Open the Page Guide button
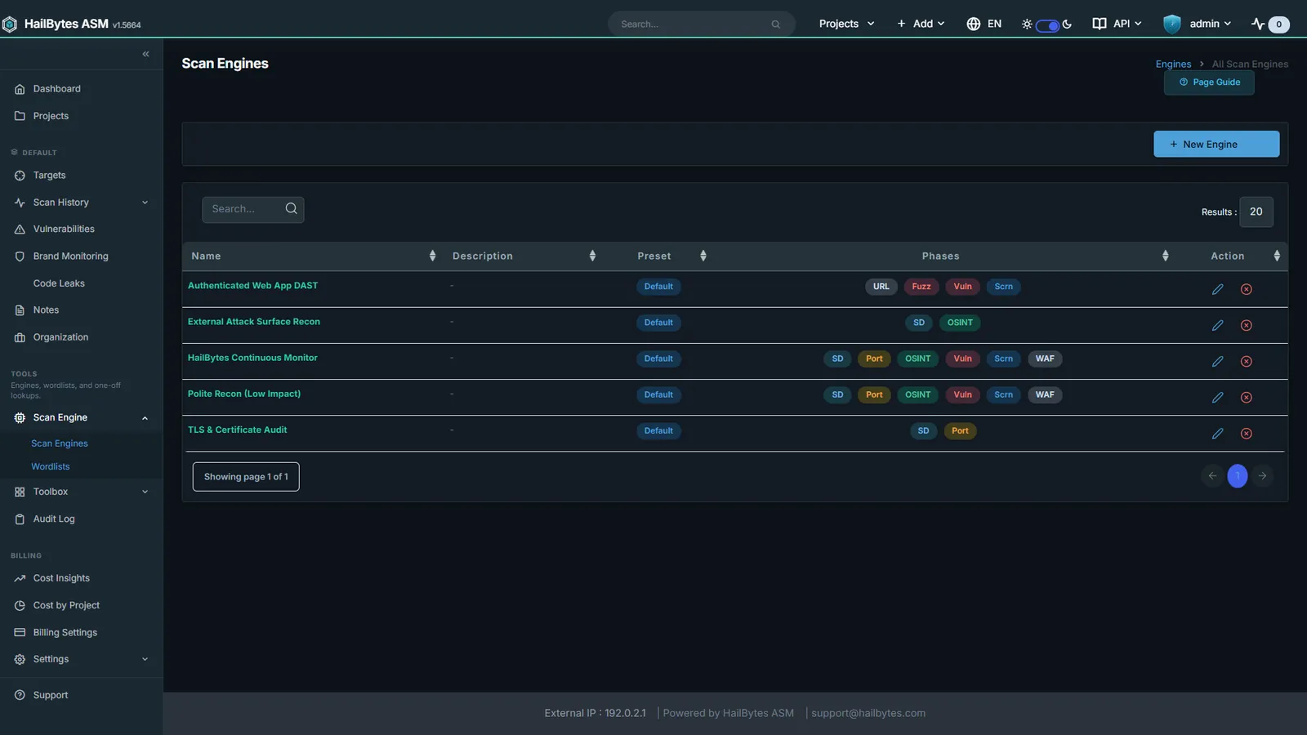The width and height of the screenshot is (1307, 735). click(1209, 82)
